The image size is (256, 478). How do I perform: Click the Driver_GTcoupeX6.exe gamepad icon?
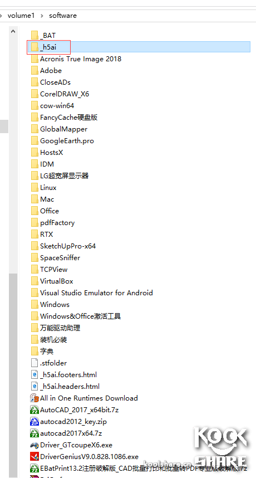pos(35,445)
